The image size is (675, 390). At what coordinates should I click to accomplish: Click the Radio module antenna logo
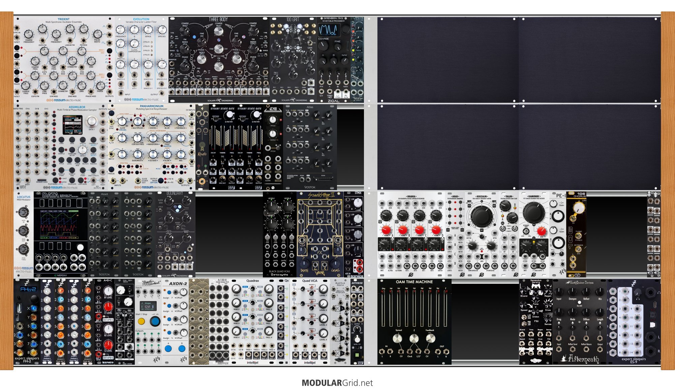tap(202, 147)
